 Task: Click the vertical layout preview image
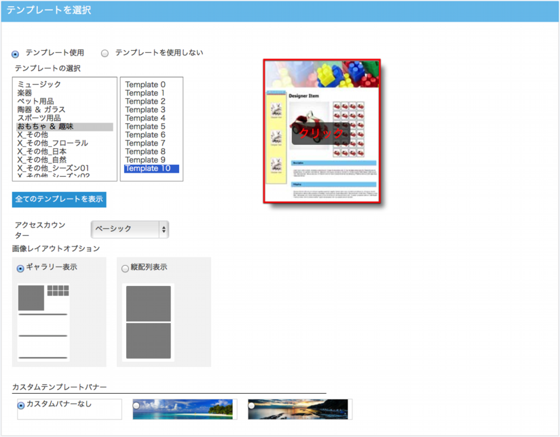148,322
